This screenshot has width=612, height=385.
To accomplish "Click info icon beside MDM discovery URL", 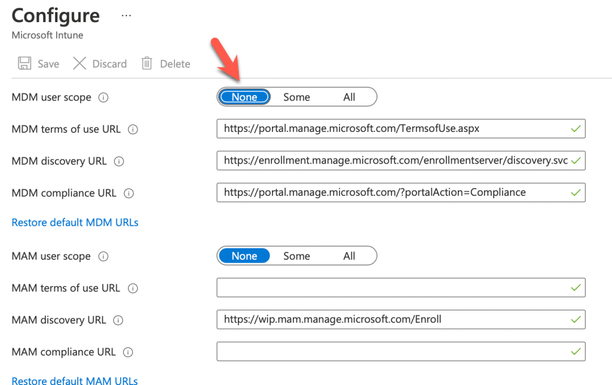I will (118, 161).
